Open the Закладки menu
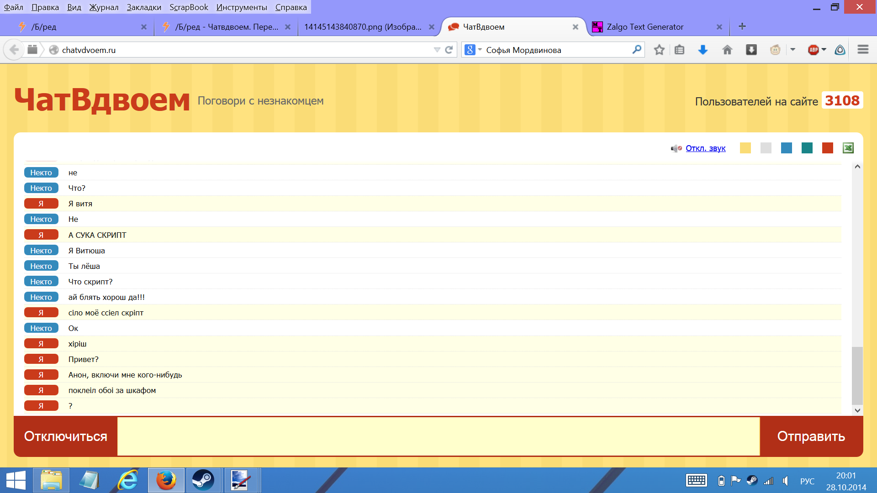This screenshot has height=493, width=877. click(144, 7)
